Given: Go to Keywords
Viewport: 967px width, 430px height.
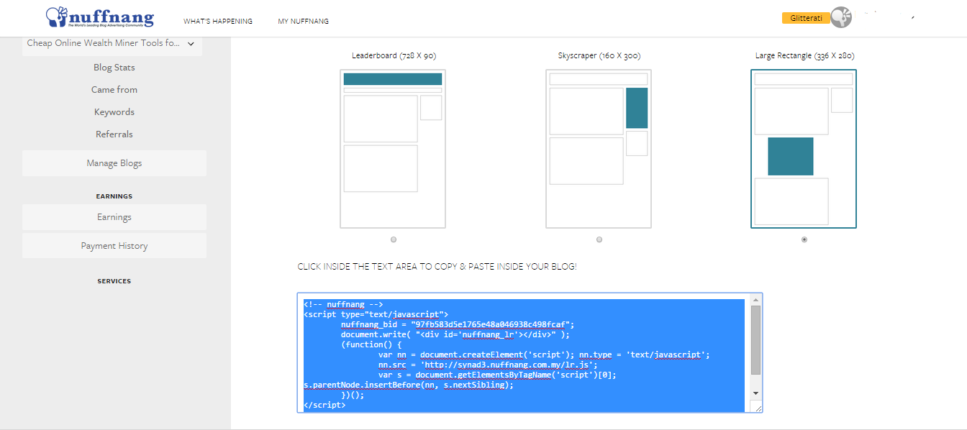Looking at the screenshot, I should pyautogui.click(x=114, y=112).
